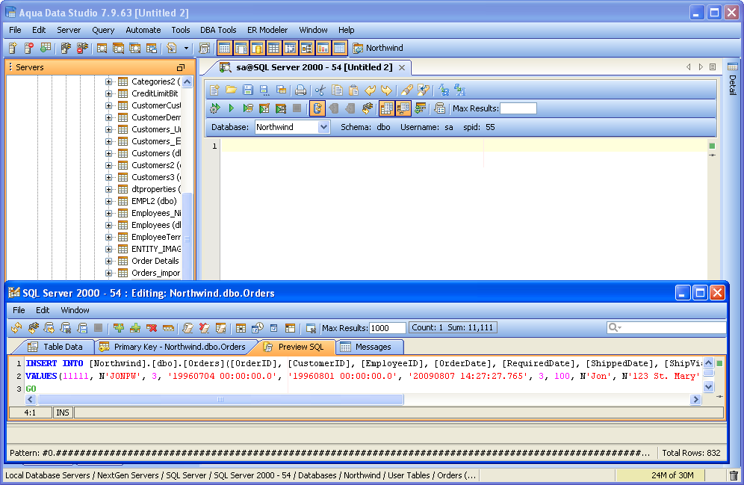This screenshot has width=744, height=485.
Task: Click the Undo arrow in query toolbar
Action: click(x=371, y=90)
